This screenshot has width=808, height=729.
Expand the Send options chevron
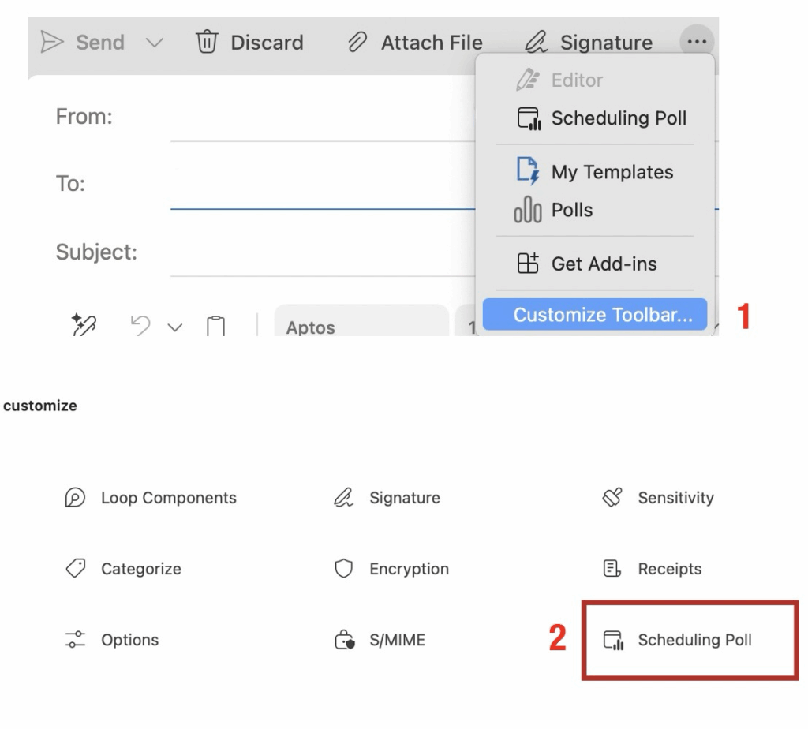[x=155, y=43]
